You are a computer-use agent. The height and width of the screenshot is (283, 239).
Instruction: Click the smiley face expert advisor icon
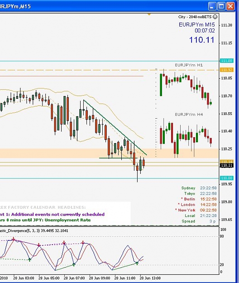[x=215, y=17]
